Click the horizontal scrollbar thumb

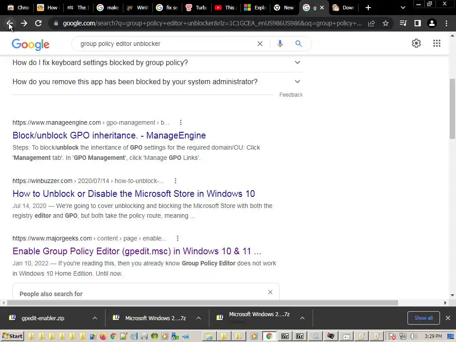(203, 303)
